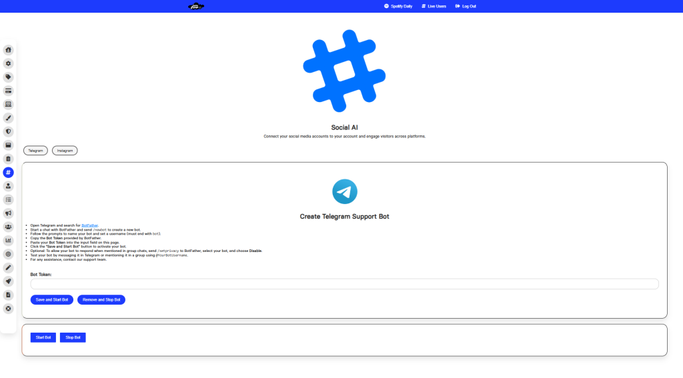The width and height of the screenshot is (683, 378).
Task: Focus the Bot Token input field
Action: (345, 284)
